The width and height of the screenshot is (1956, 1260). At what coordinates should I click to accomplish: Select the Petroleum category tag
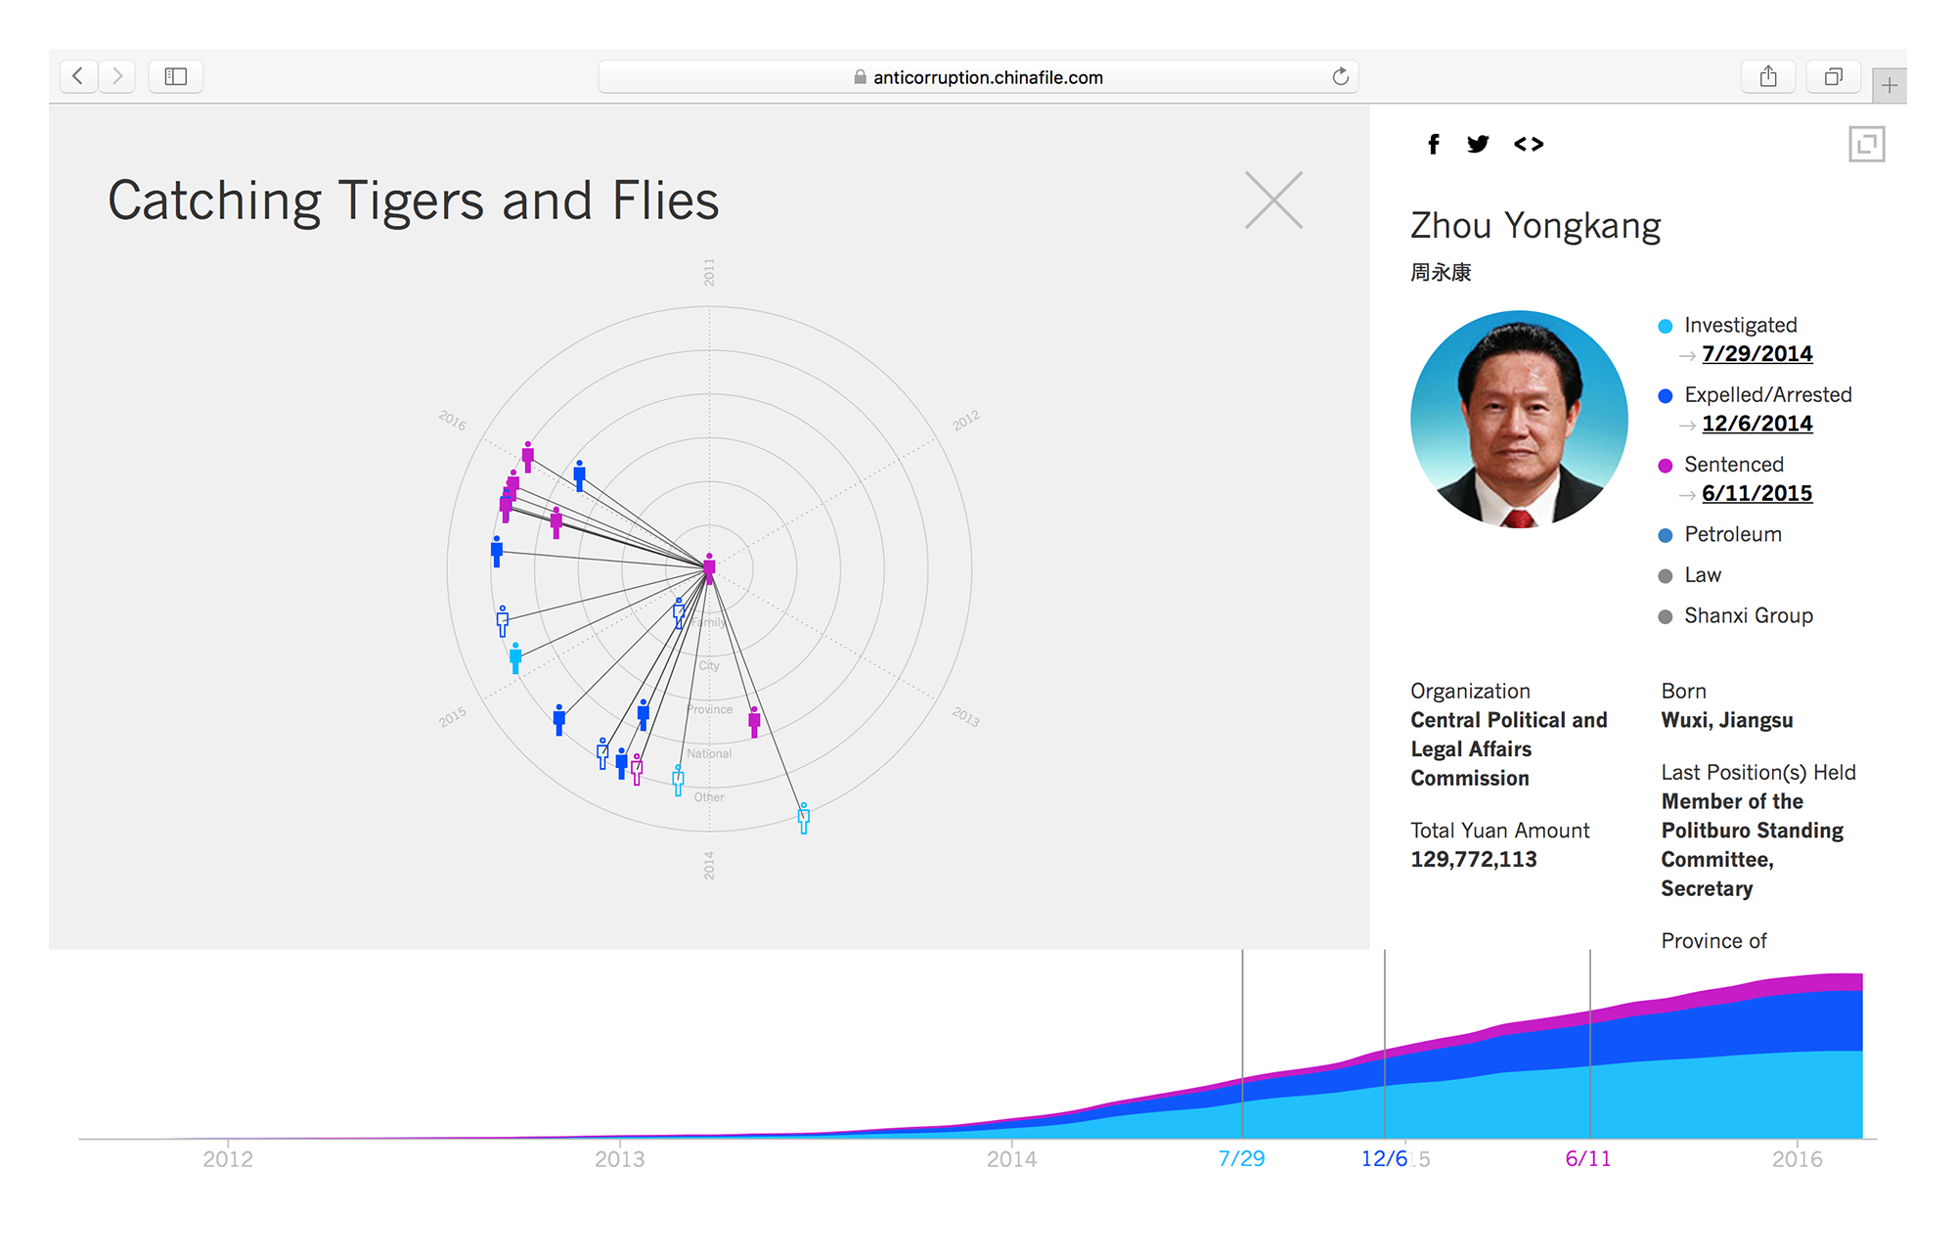pyautogui.click(x=1732, y=534)
